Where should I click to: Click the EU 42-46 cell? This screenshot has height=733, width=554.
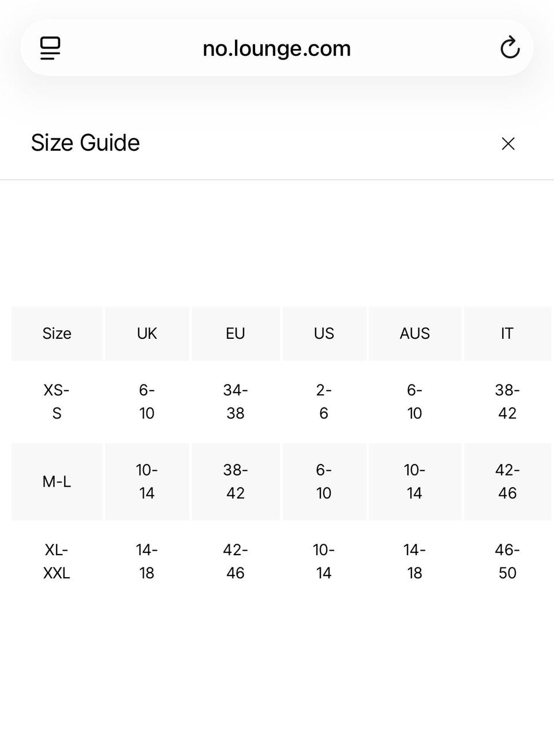[x=235, y=562]
